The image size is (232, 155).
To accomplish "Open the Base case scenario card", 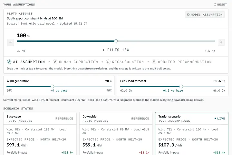I will (x=40, y=133).
